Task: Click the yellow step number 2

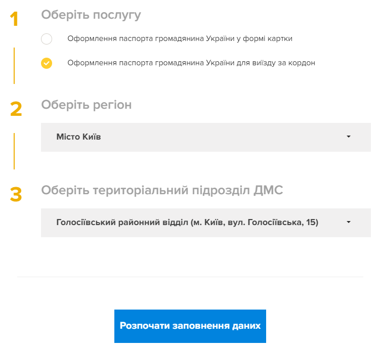Action: click(x=16, y=109)
